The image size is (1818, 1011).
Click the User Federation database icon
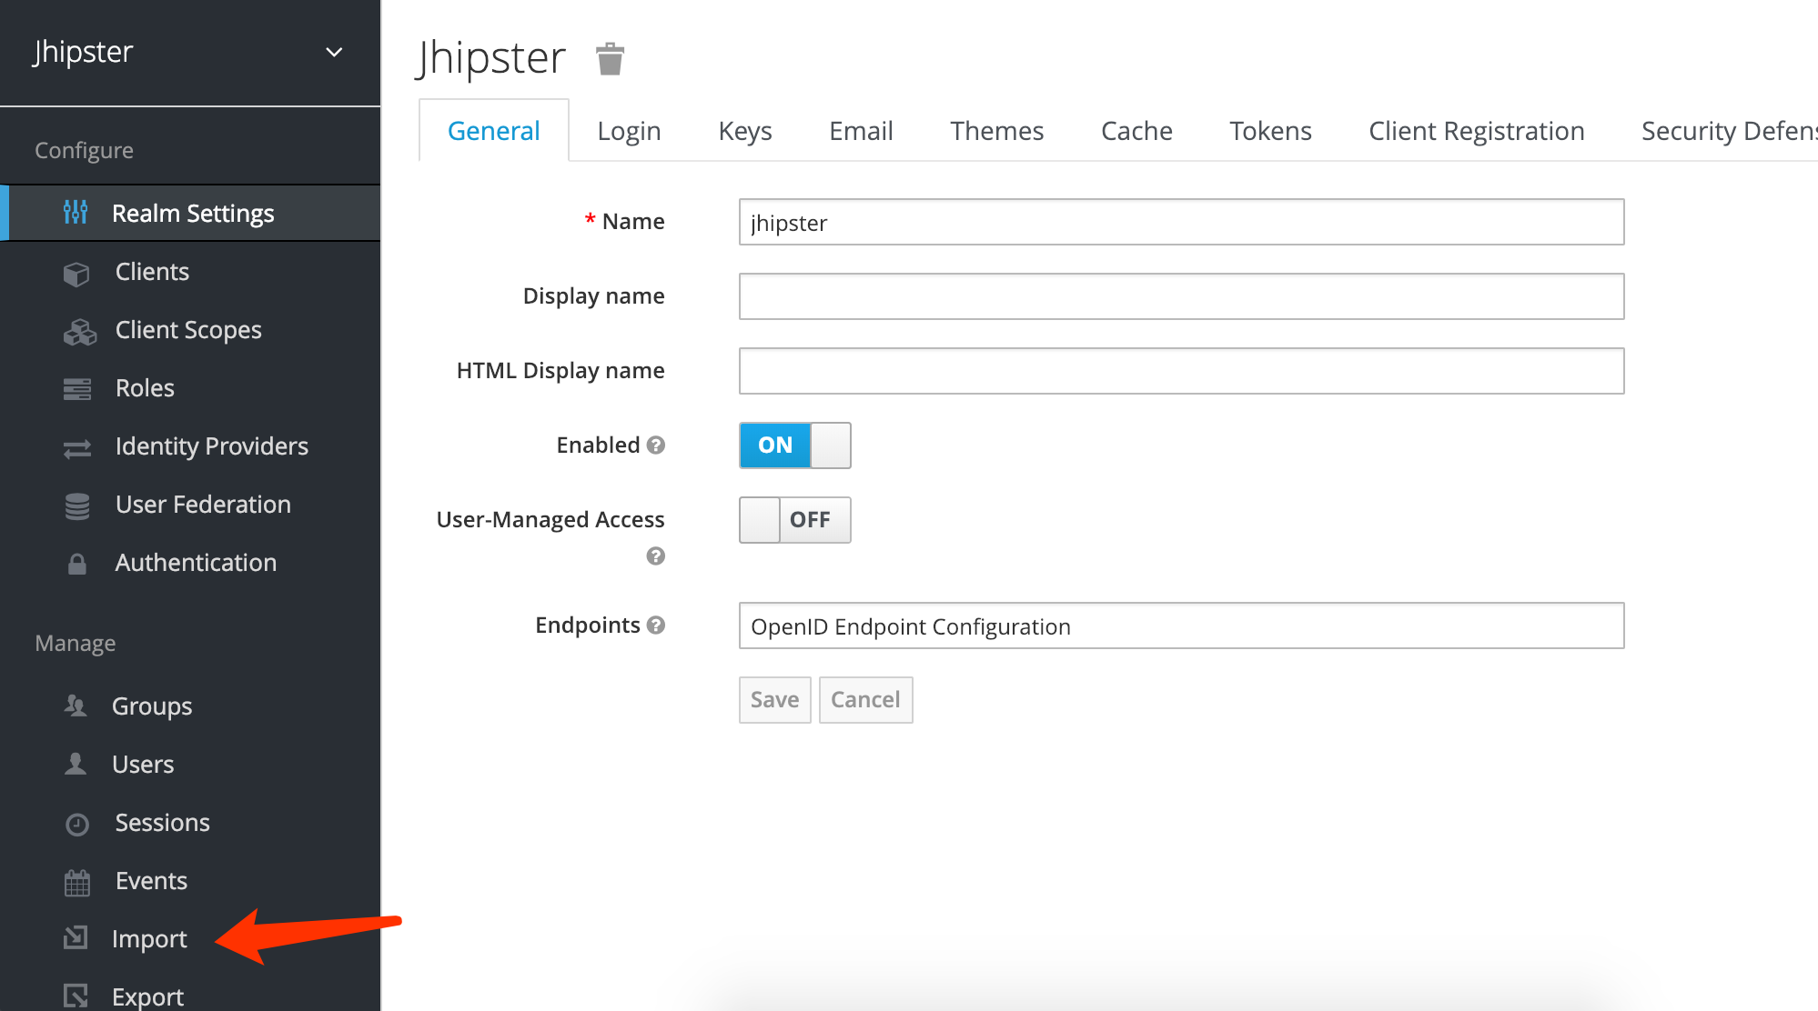tap(77, 505)
